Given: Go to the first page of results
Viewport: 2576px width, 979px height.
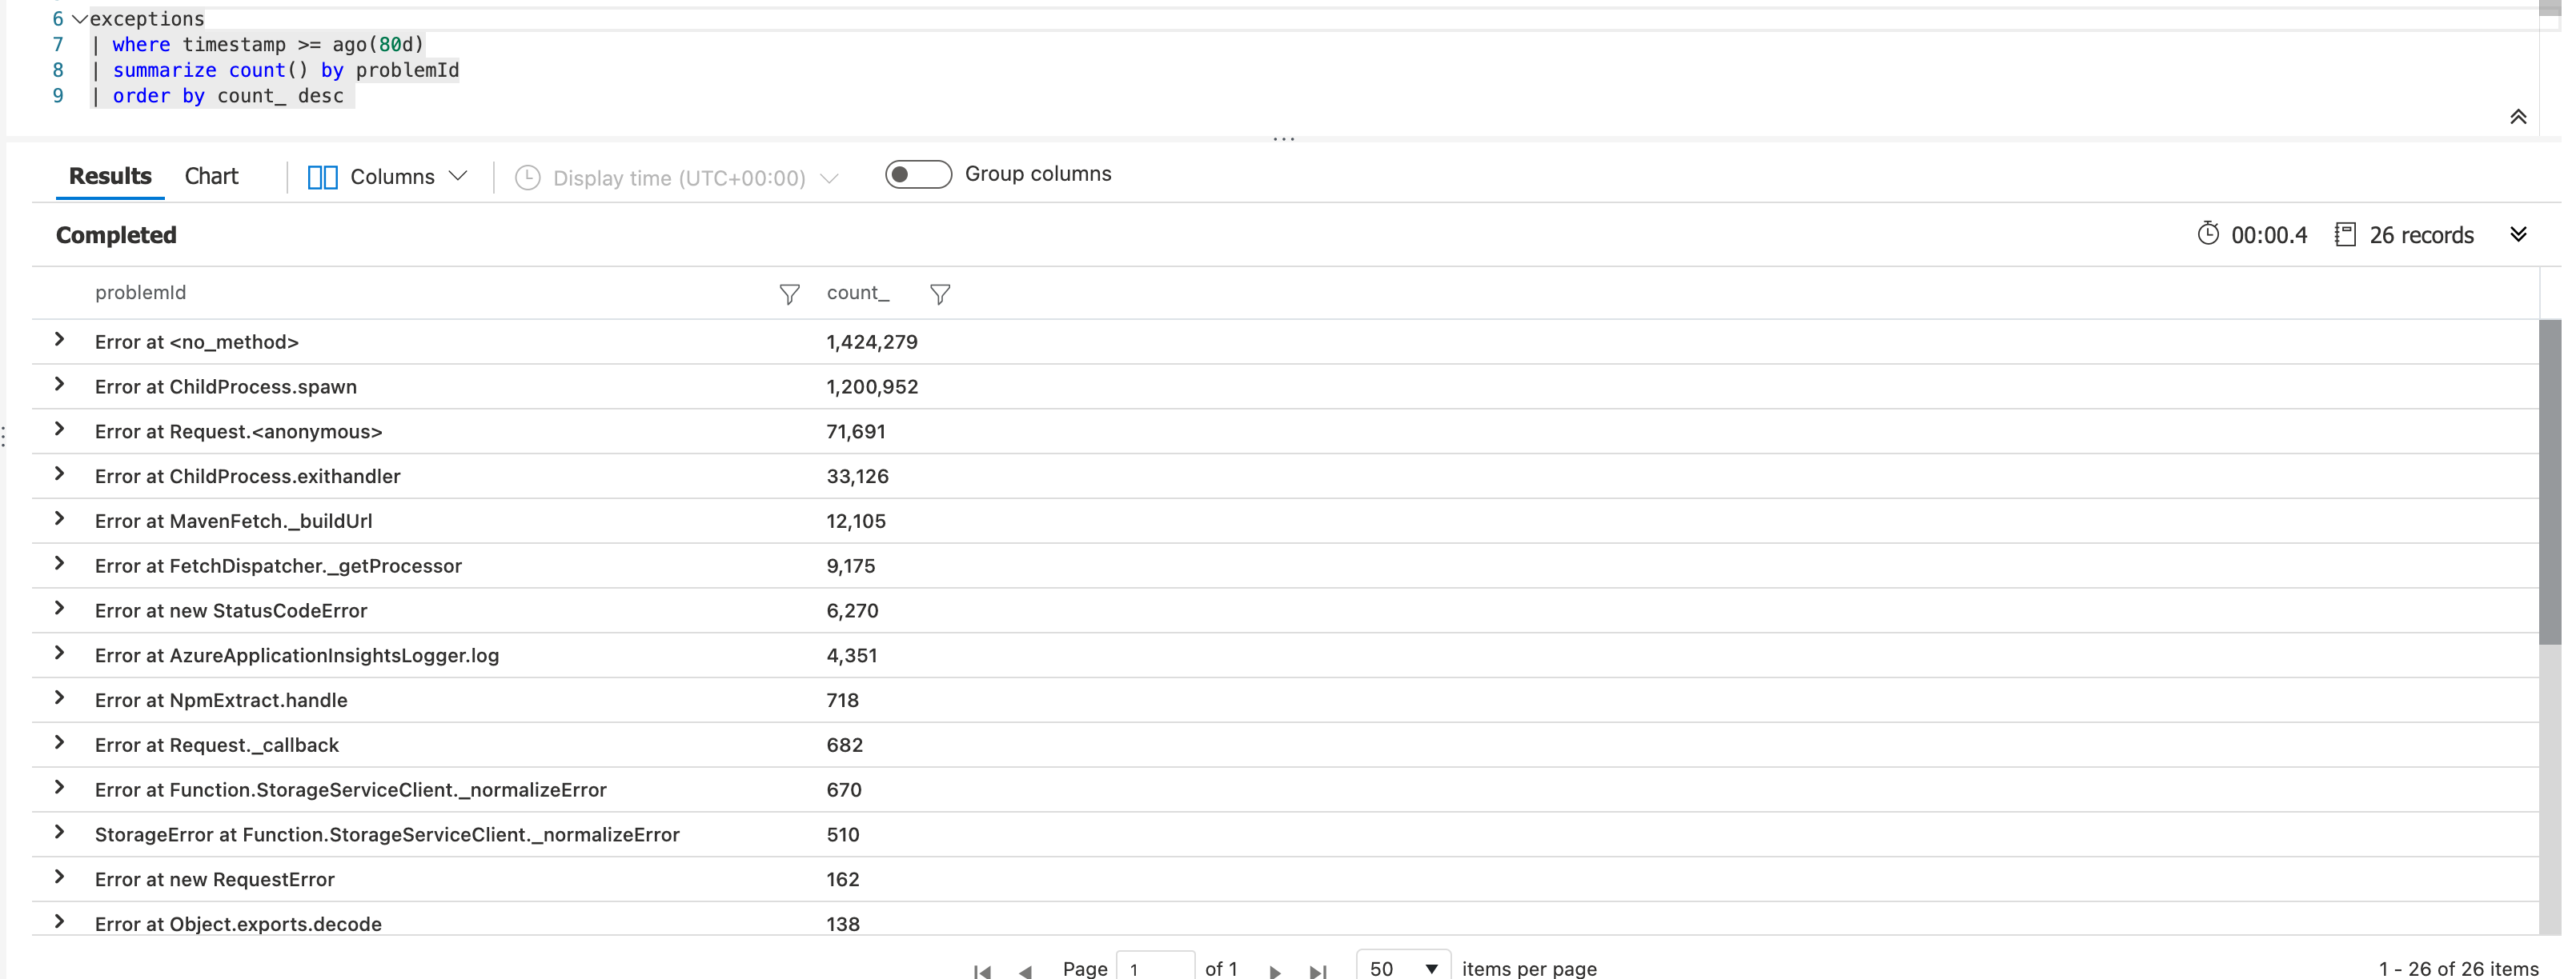Looking at the screenshot, I should pyautogui.click(x=982, y=970).
